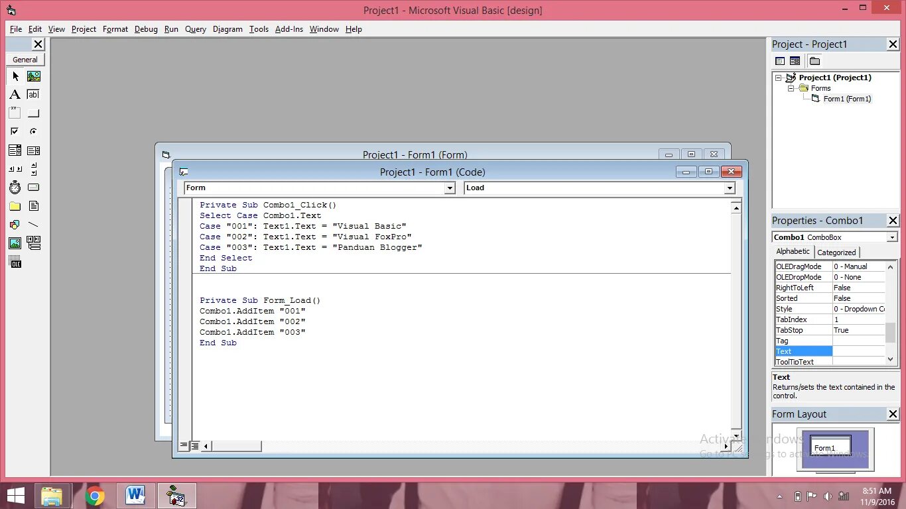906x509 pixels.
Task: Close the Form Layout panel
Action: 893,414
